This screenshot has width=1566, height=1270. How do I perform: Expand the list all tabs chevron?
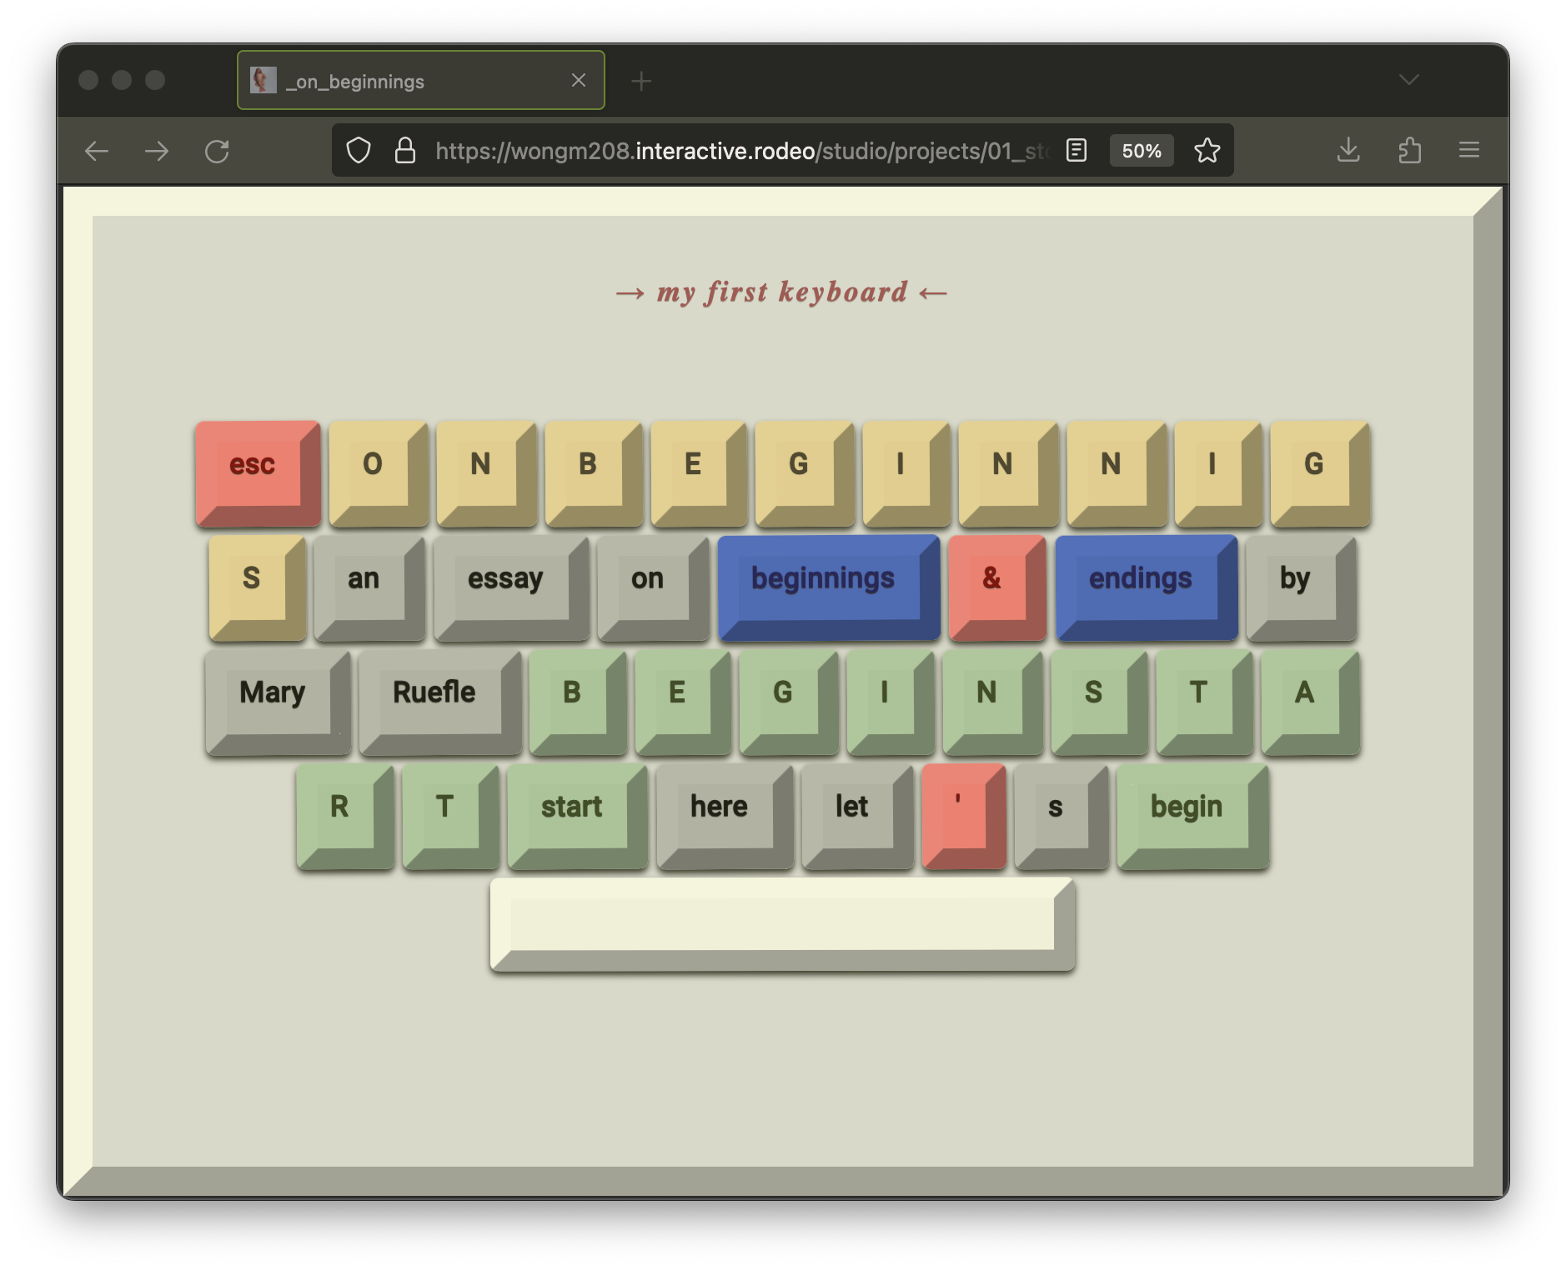coord(1408,80)
